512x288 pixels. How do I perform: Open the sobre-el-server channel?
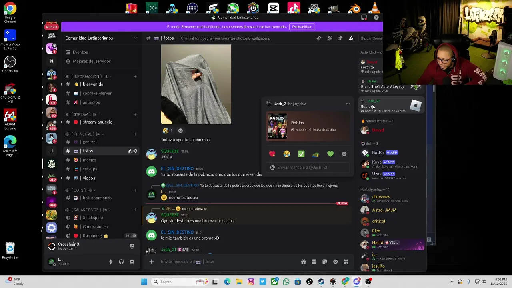[x=102, y=93]
